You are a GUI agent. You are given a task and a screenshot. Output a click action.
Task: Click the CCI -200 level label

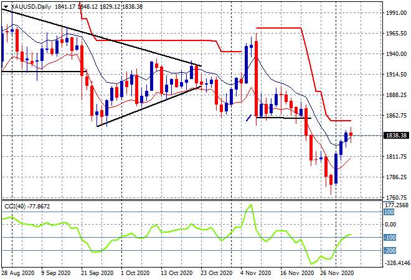click(x=390, y=250)
